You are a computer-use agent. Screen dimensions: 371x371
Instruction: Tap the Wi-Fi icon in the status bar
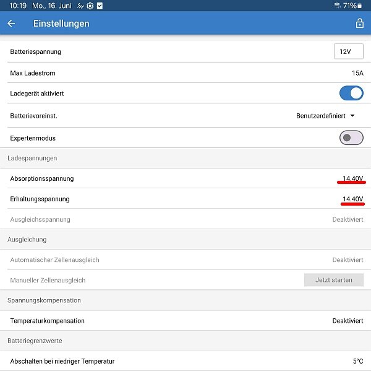point(337,5)
